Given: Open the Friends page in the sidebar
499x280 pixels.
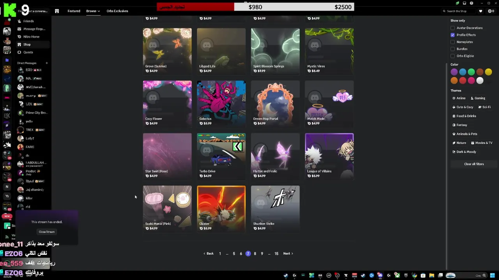Looking at the screenshot, I should coord(32,21).
